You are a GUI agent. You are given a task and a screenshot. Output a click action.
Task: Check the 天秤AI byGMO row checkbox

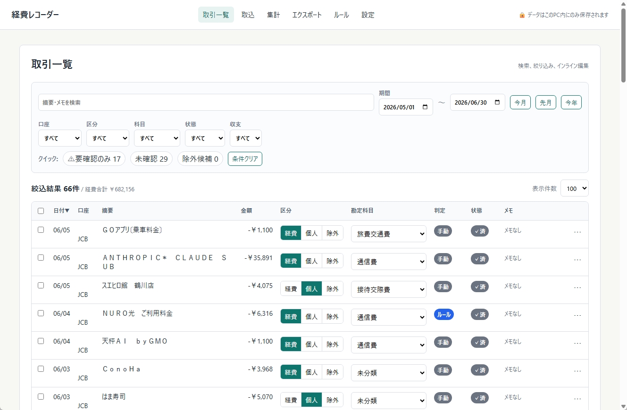[x=41, y=341]
